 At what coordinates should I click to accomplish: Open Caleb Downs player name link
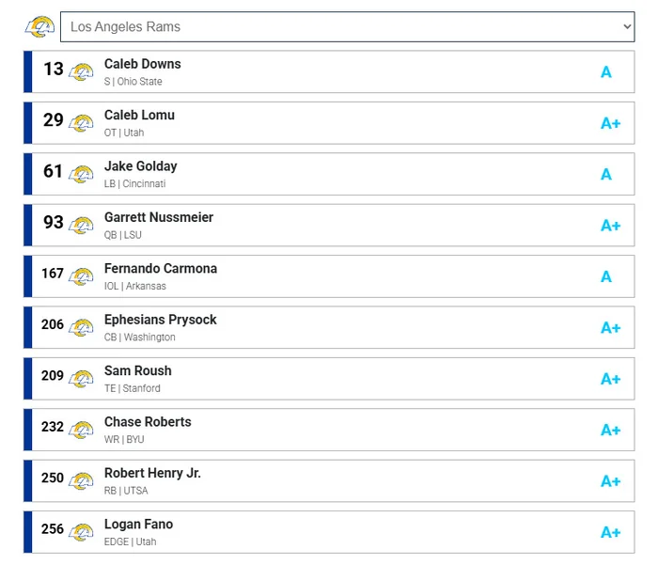point(143,64)
